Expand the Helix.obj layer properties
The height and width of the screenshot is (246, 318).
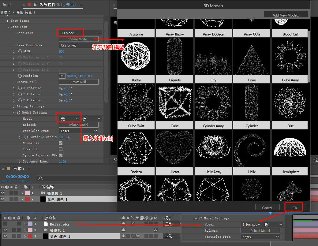click(25, 224)
